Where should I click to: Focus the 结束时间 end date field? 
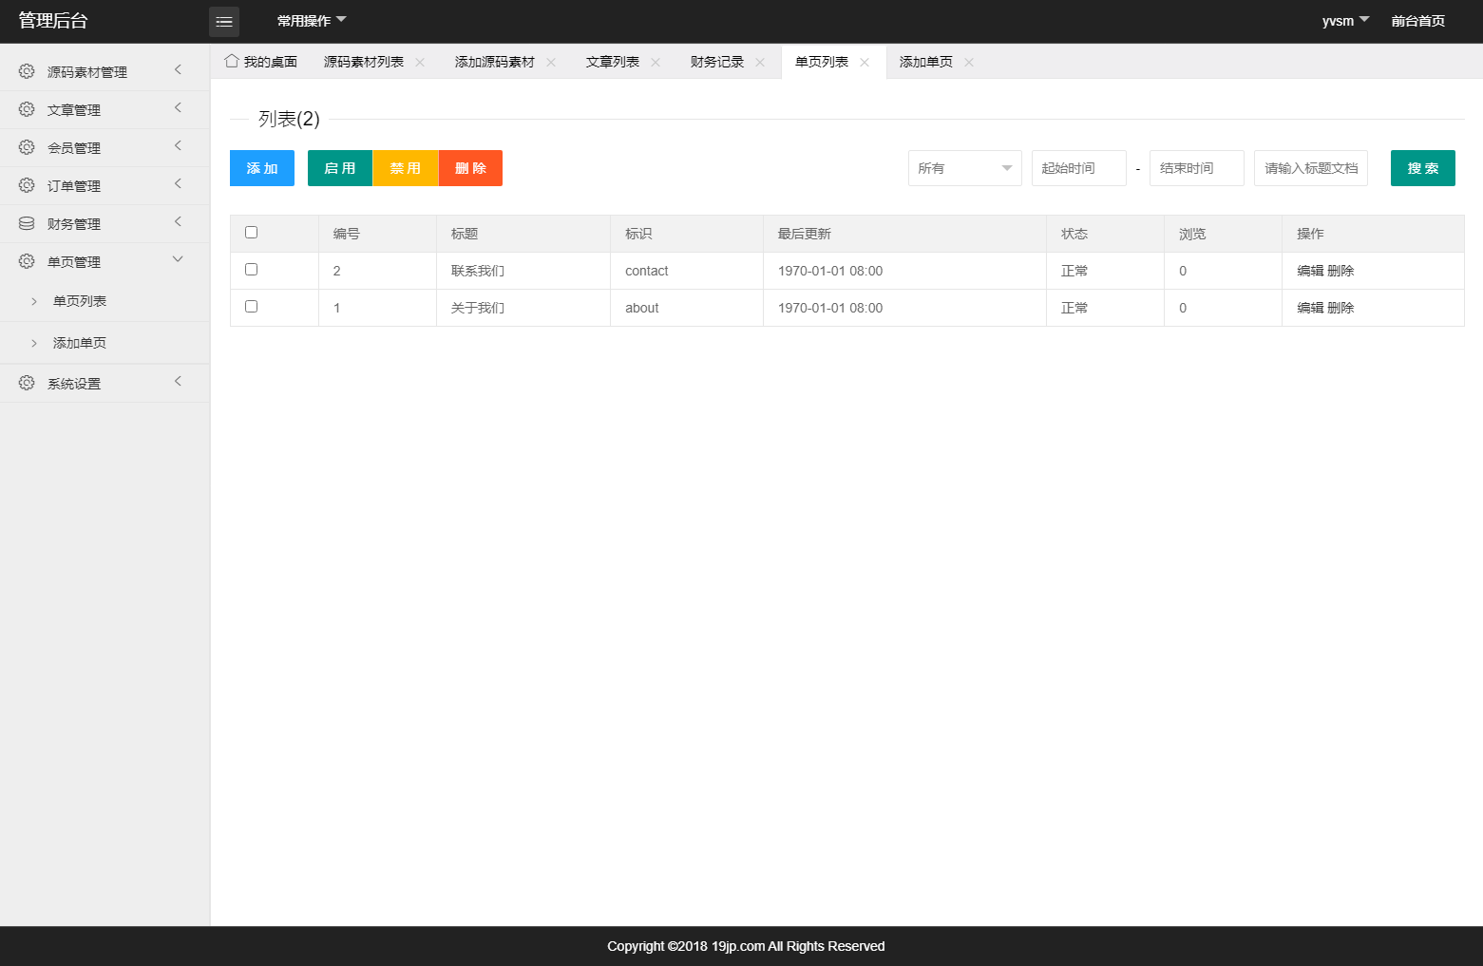pyautogui.click(x=1197, y=168)
